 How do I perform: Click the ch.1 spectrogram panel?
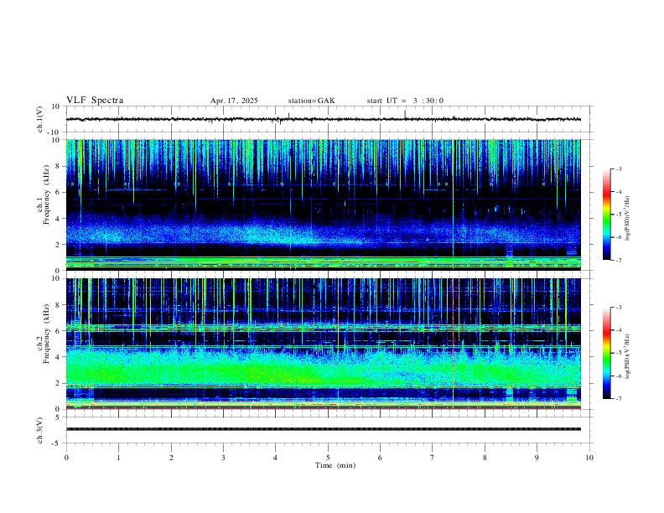tap(324, 205)
